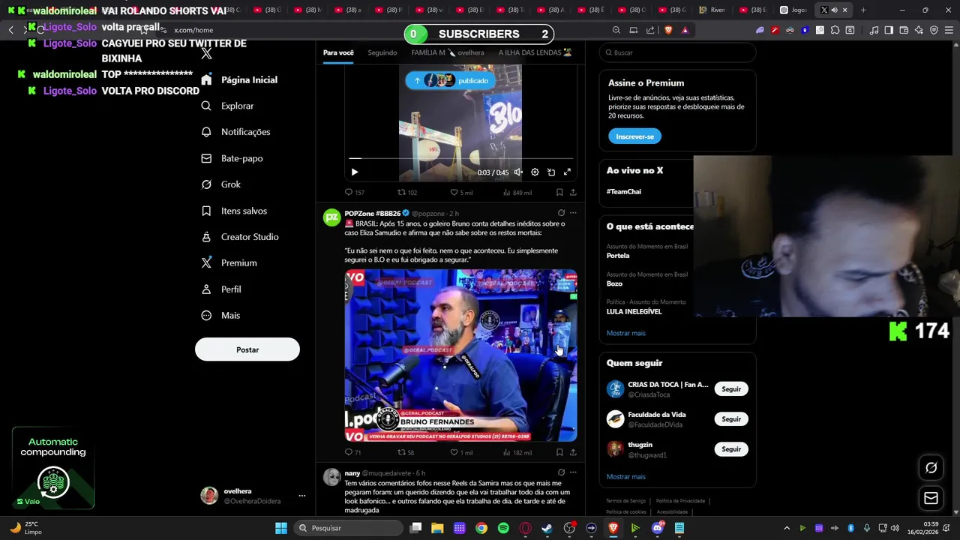Screen dimensions: 960x540
Task: Share the POPZone post
Action: coord(573,453)
